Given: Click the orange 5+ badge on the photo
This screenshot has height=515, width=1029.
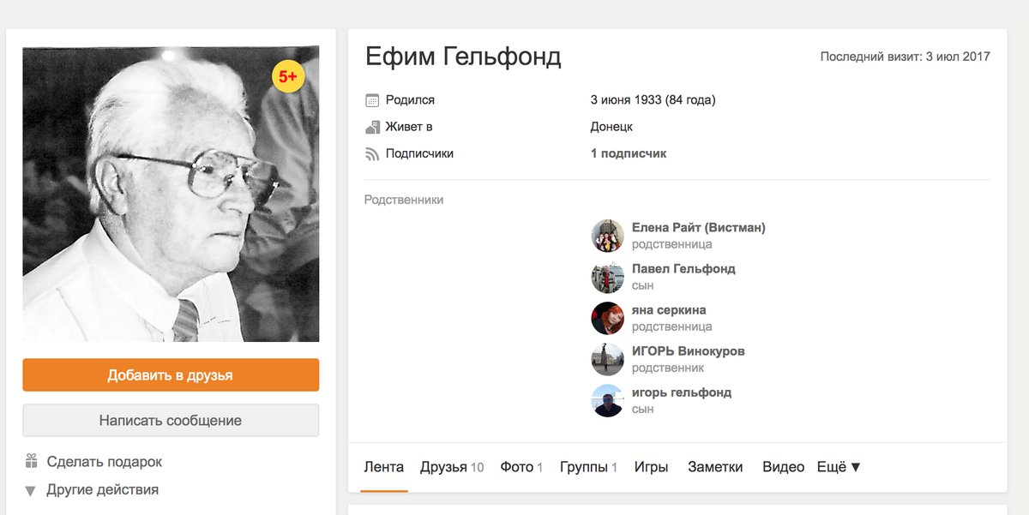Looking at the screenshot, I should click(286, 76).
